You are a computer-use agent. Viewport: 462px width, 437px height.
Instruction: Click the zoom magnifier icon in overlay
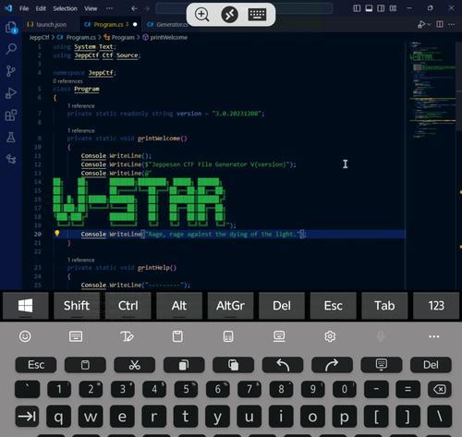point(201,14)
